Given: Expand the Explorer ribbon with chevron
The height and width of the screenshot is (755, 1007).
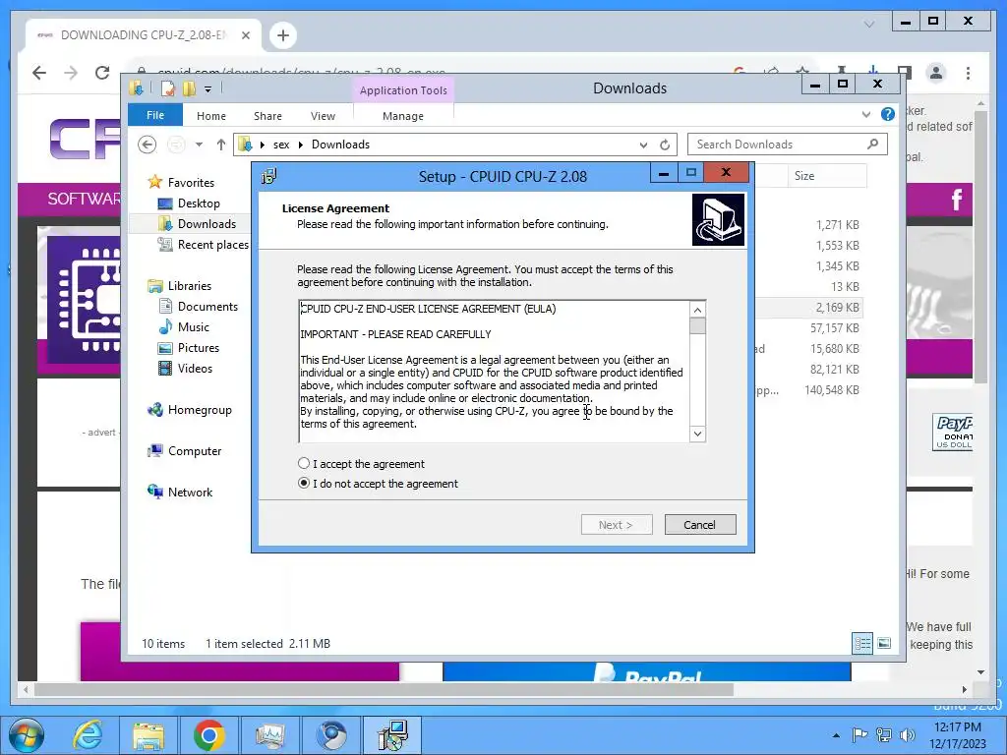Looking at the screenshot, I should (x=865, y=114).
